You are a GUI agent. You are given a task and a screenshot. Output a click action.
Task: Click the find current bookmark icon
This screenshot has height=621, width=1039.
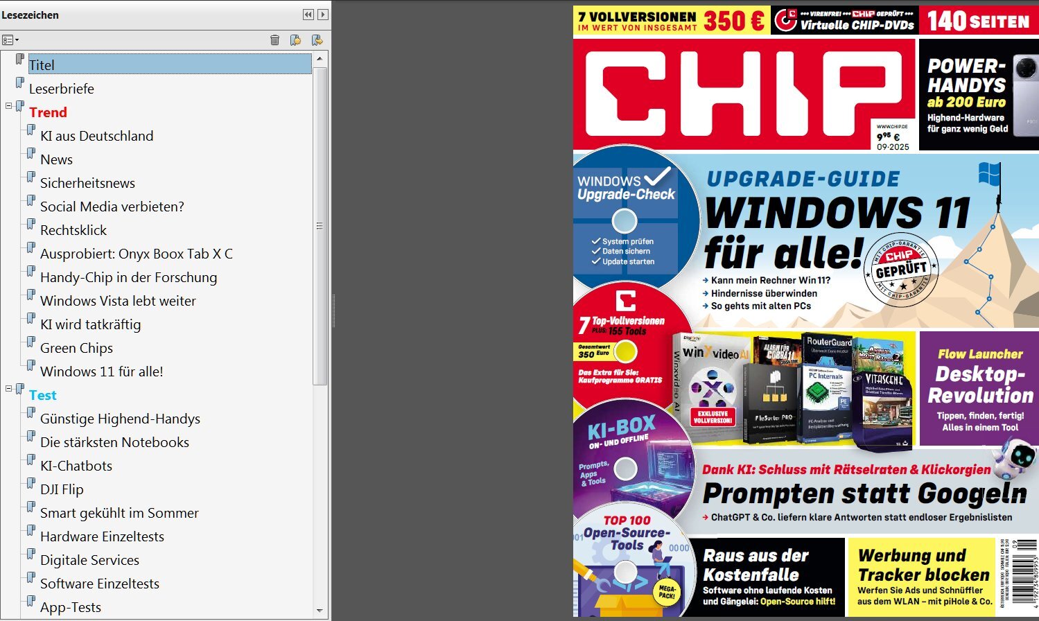(317, 40)
